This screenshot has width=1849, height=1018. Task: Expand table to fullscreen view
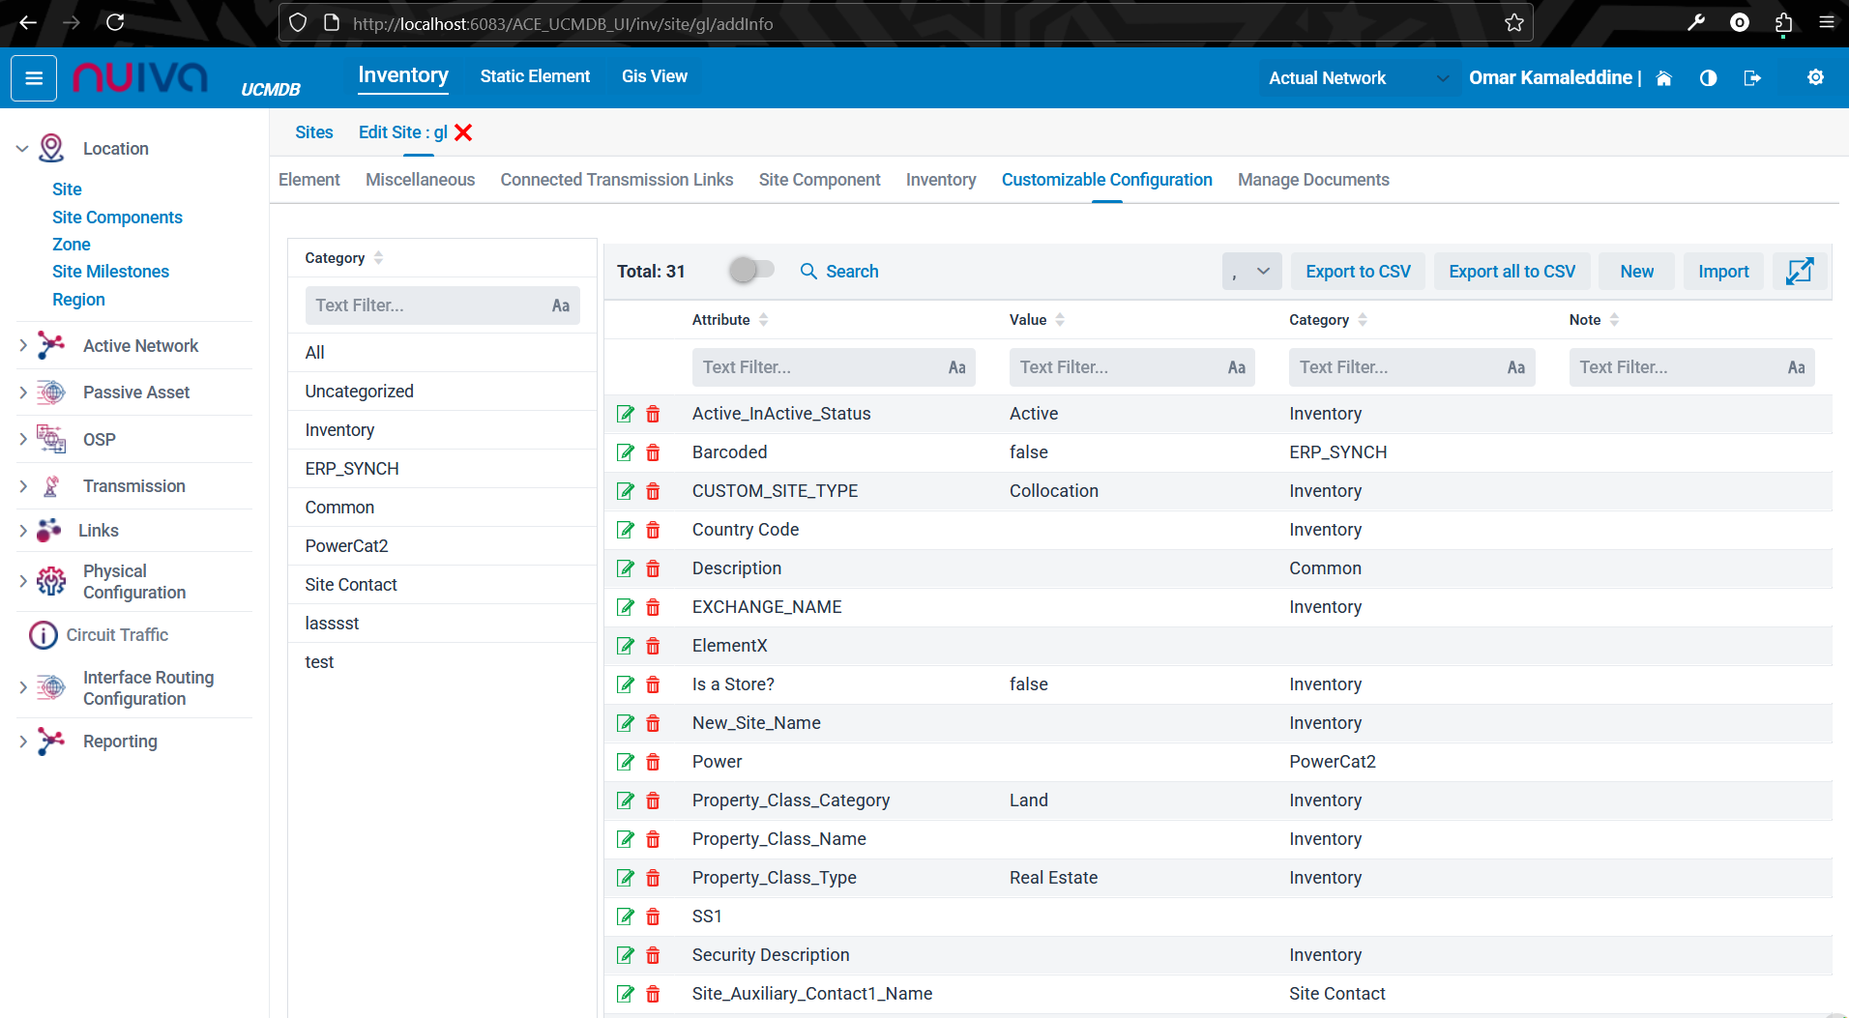point(1799,272)
